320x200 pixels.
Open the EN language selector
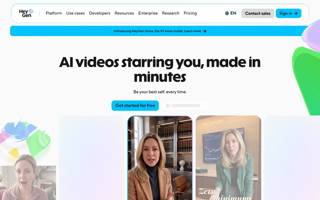(x=231, y=13)
